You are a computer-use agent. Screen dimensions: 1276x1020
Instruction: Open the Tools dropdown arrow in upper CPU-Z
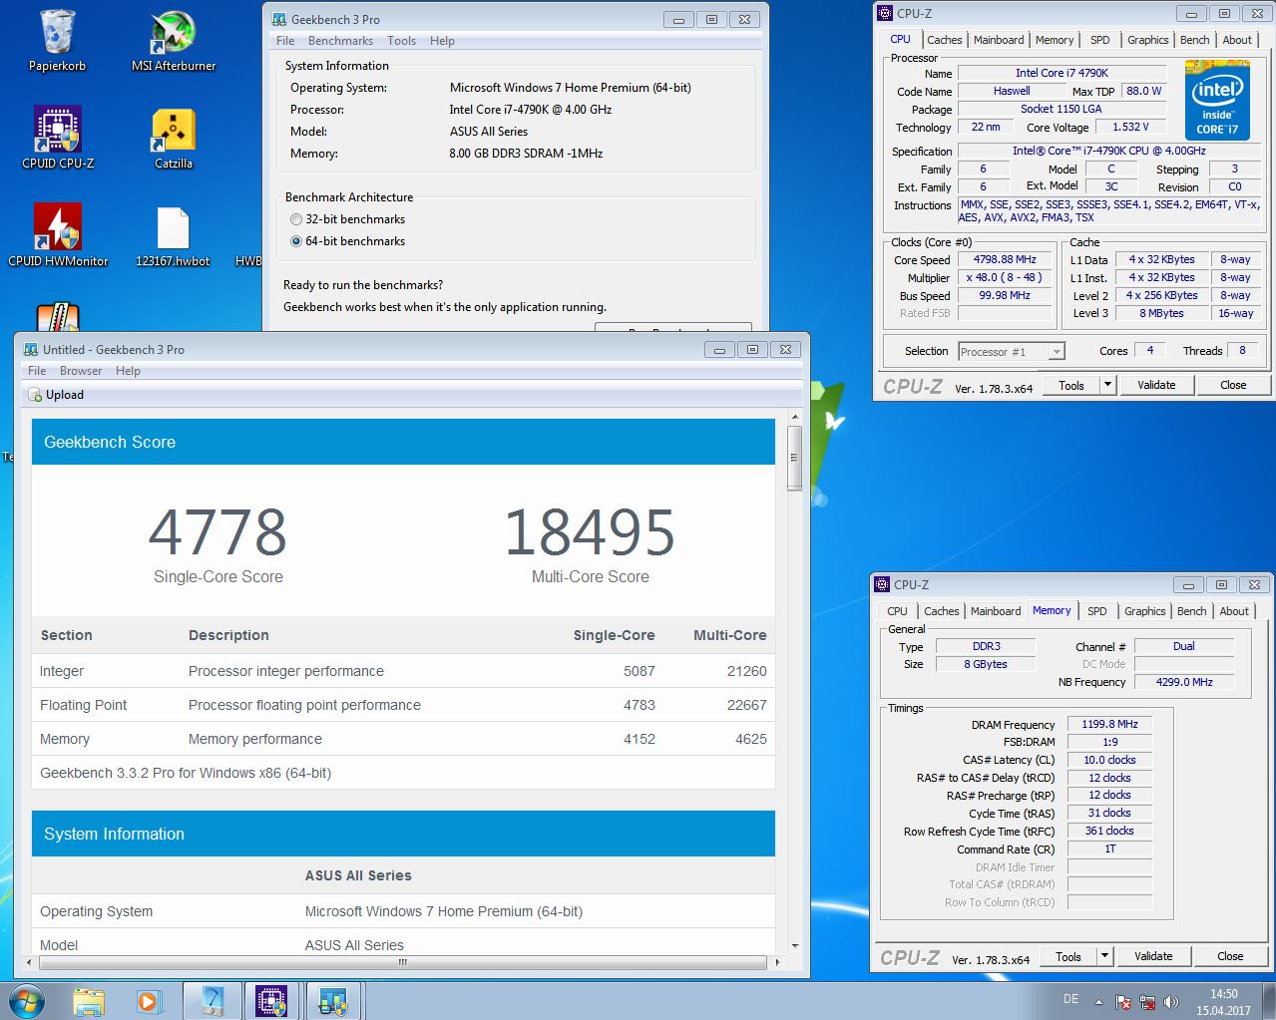coord(1107,385)
